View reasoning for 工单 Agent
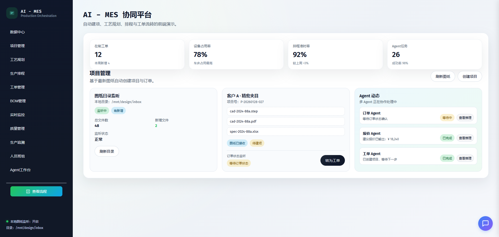Image resolution: width=499 pixels, height=237 pixels. (x=465, y=158)
